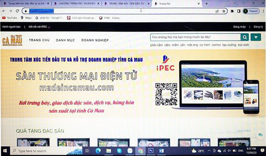Open a new tab with plus button
This screenshot has width=266, height=156.
tap(206, 4)
